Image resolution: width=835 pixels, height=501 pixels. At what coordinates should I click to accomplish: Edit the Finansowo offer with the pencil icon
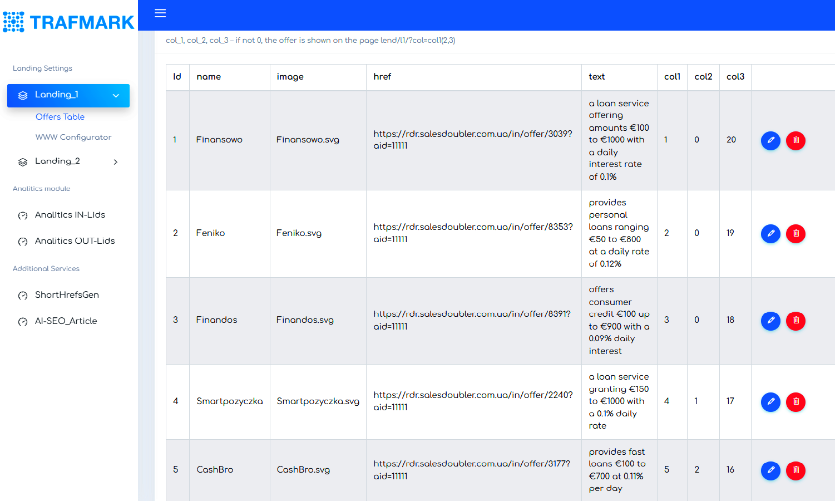click(x=770, y=140)
